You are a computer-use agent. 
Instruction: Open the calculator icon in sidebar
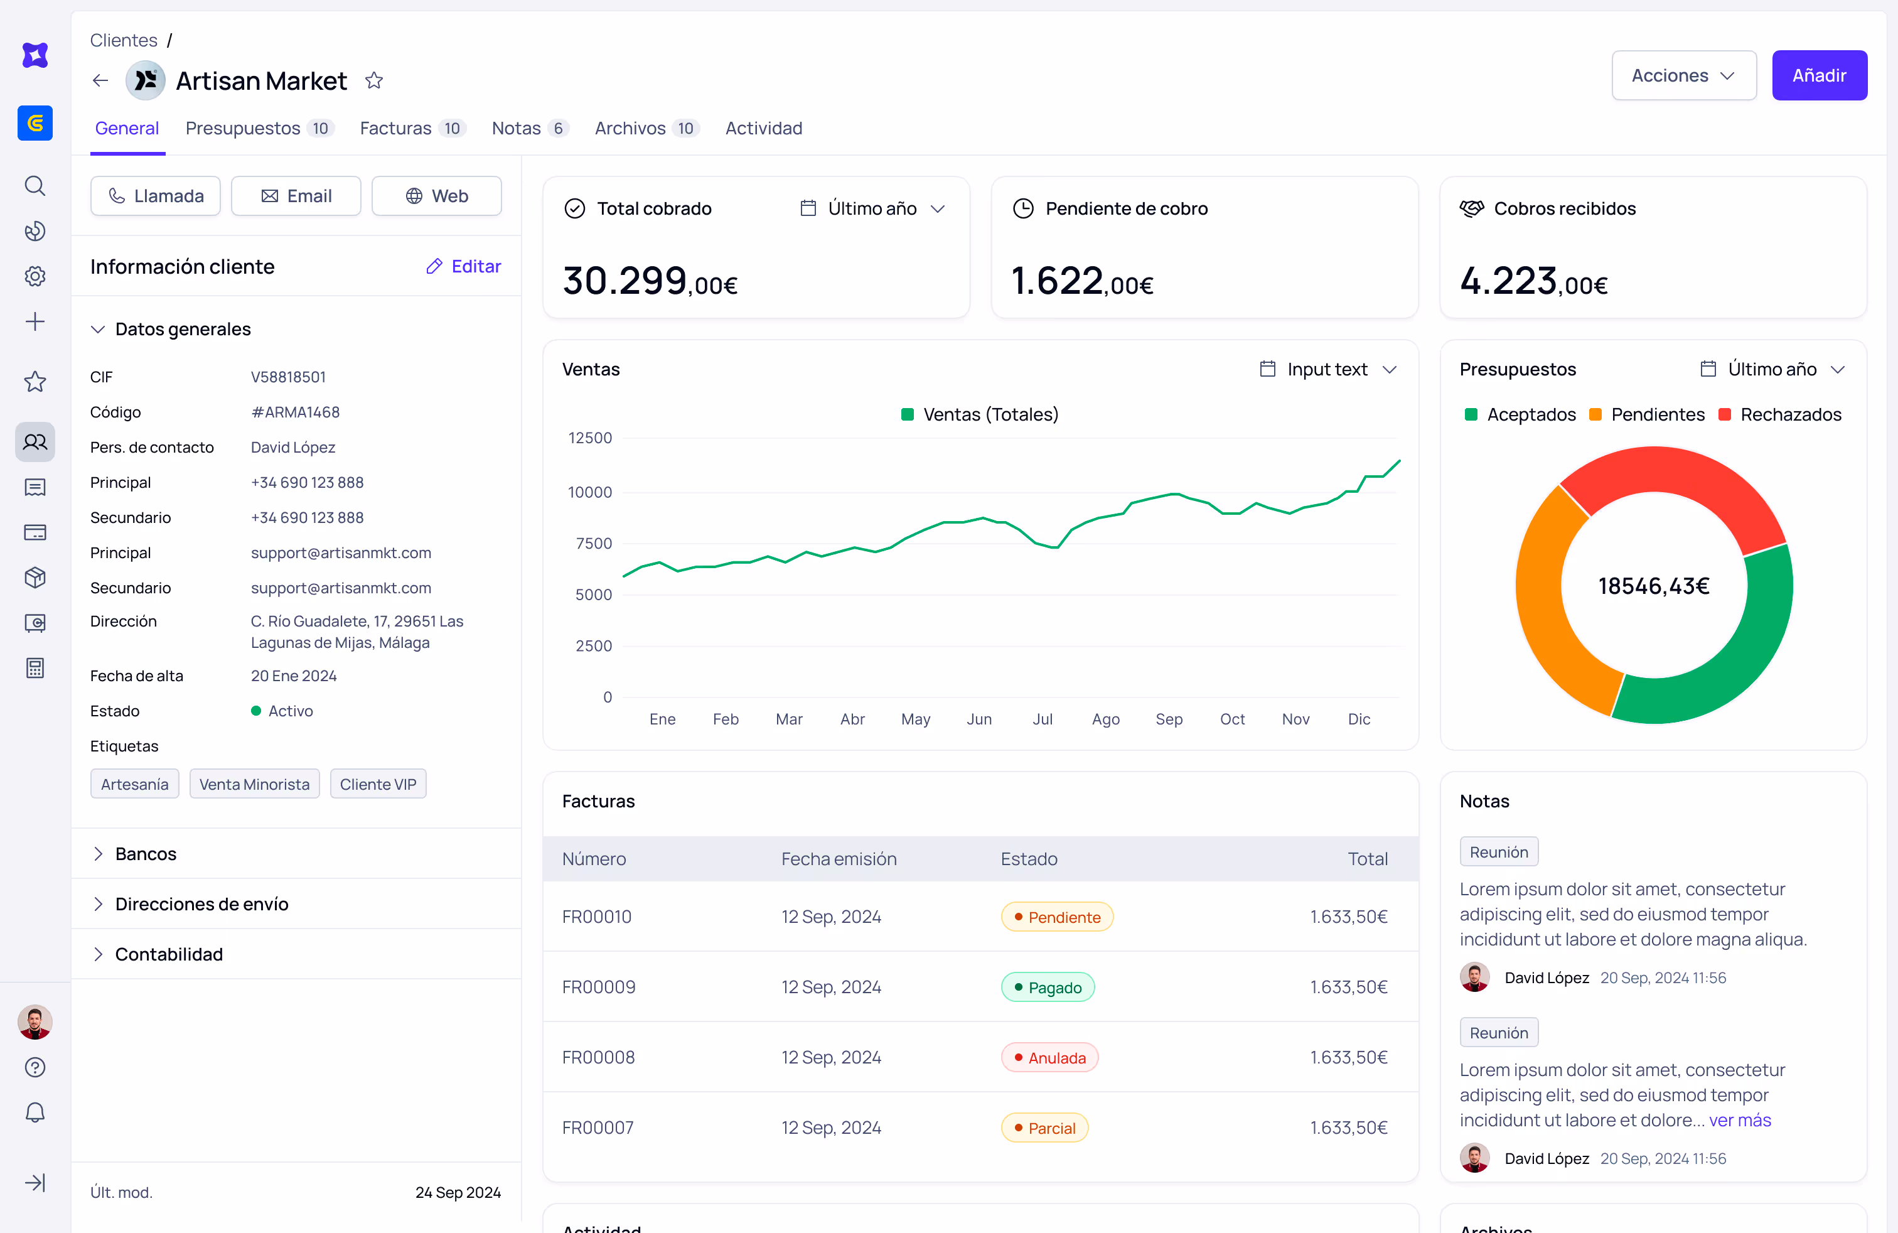35,669
